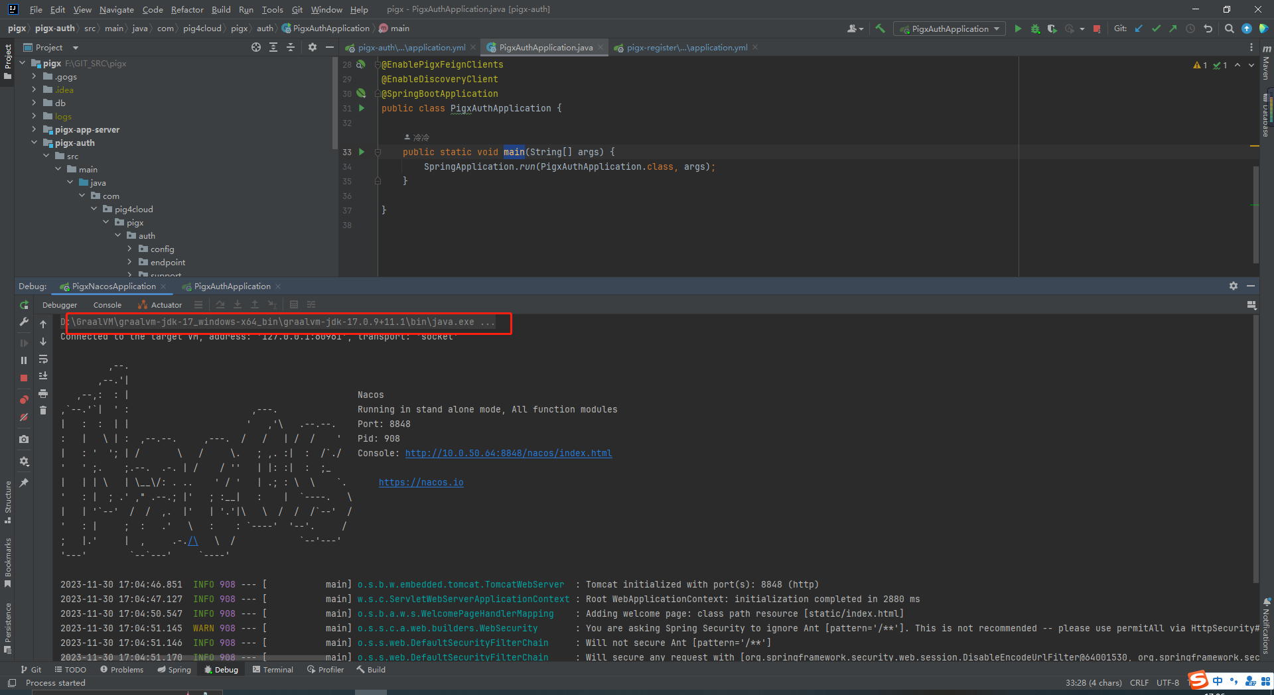
Task: Hide the Project tool window
Action: (x=329, y=47)
